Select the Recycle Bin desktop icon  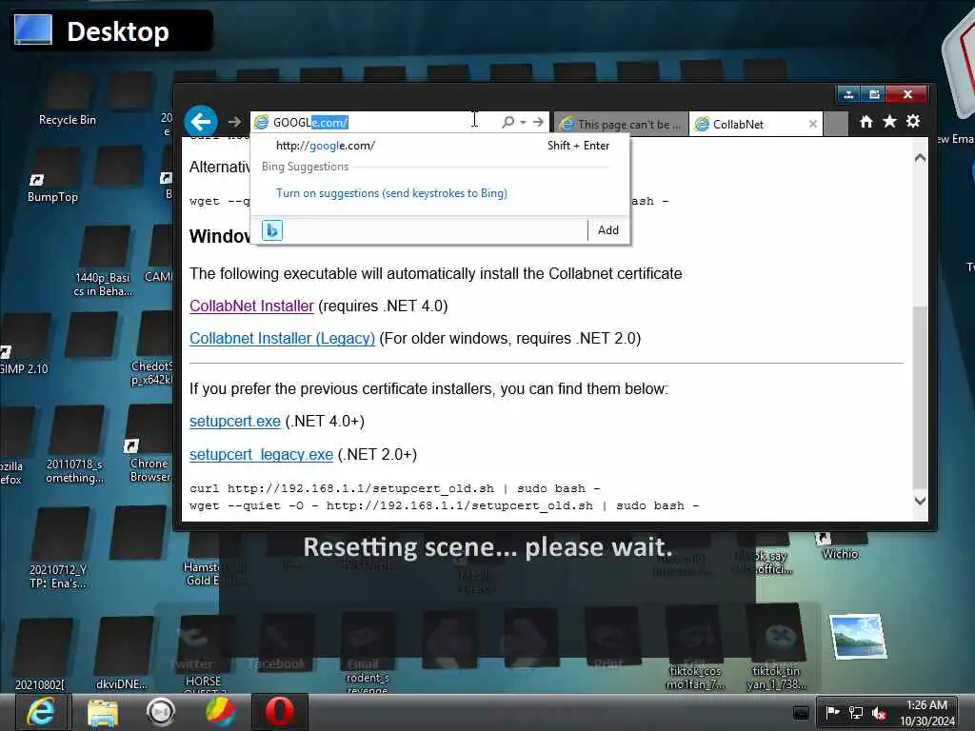(x=68, y=99)
